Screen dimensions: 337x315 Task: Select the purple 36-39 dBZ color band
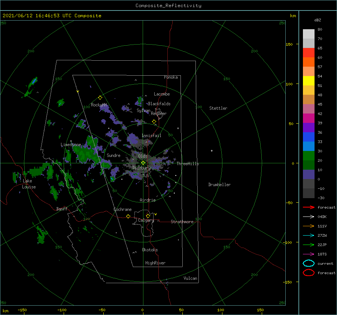[309, 127]
